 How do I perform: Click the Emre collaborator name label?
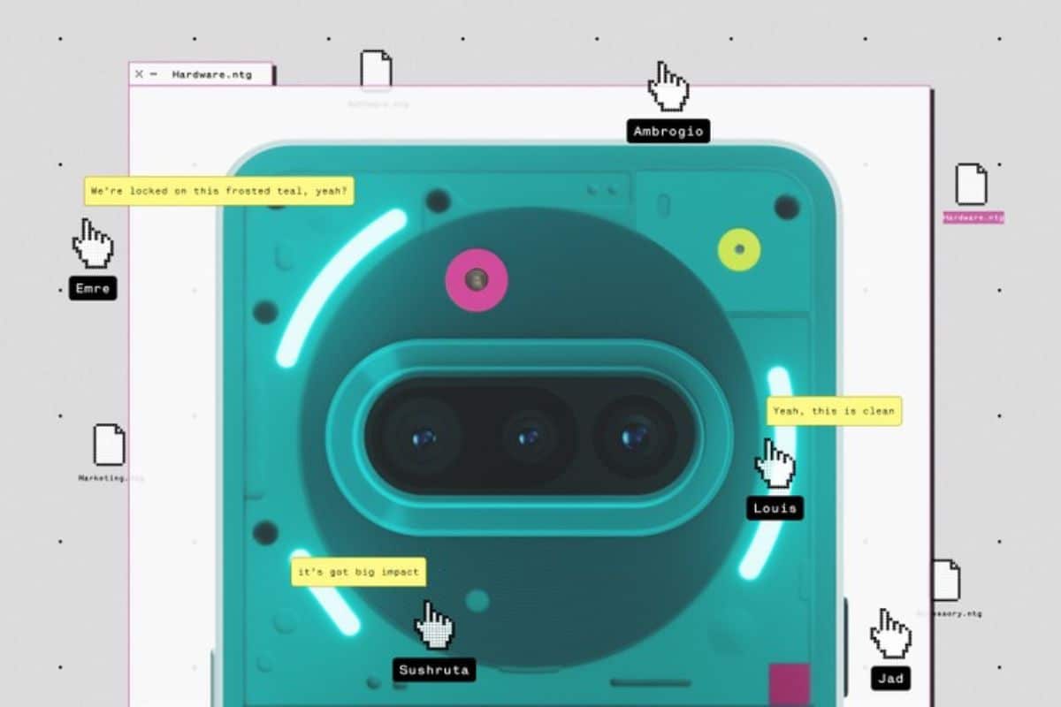(93, 288)
